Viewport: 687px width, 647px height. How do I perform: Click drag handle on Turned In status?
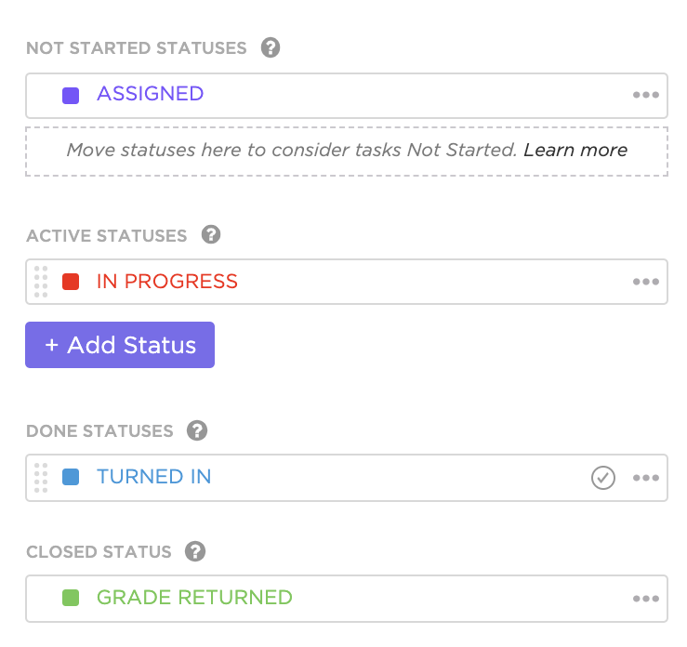coord(41,477)
